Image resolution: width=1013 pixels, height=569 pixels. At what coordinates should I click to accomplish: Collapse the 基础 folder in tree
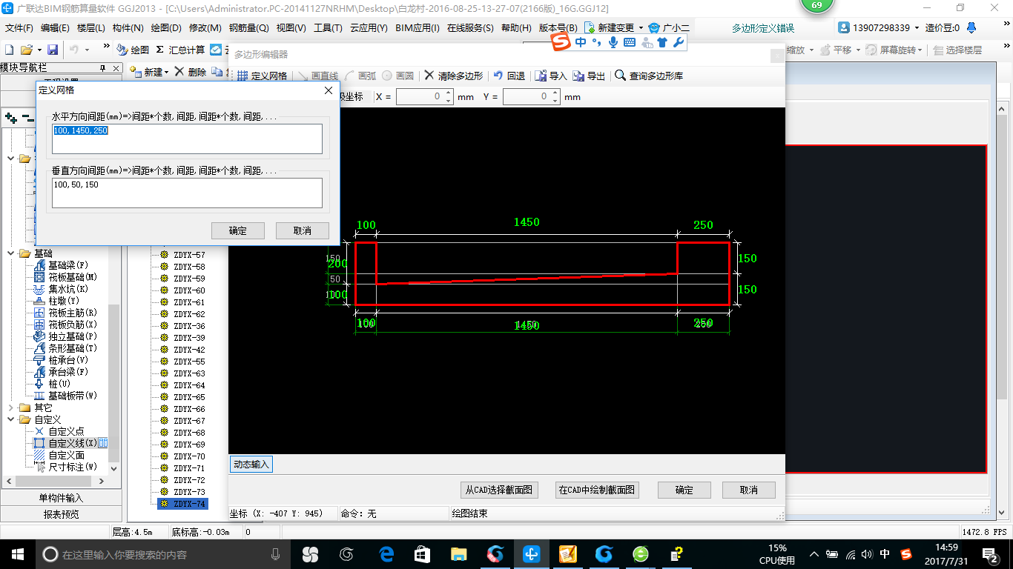click(11, 253)
